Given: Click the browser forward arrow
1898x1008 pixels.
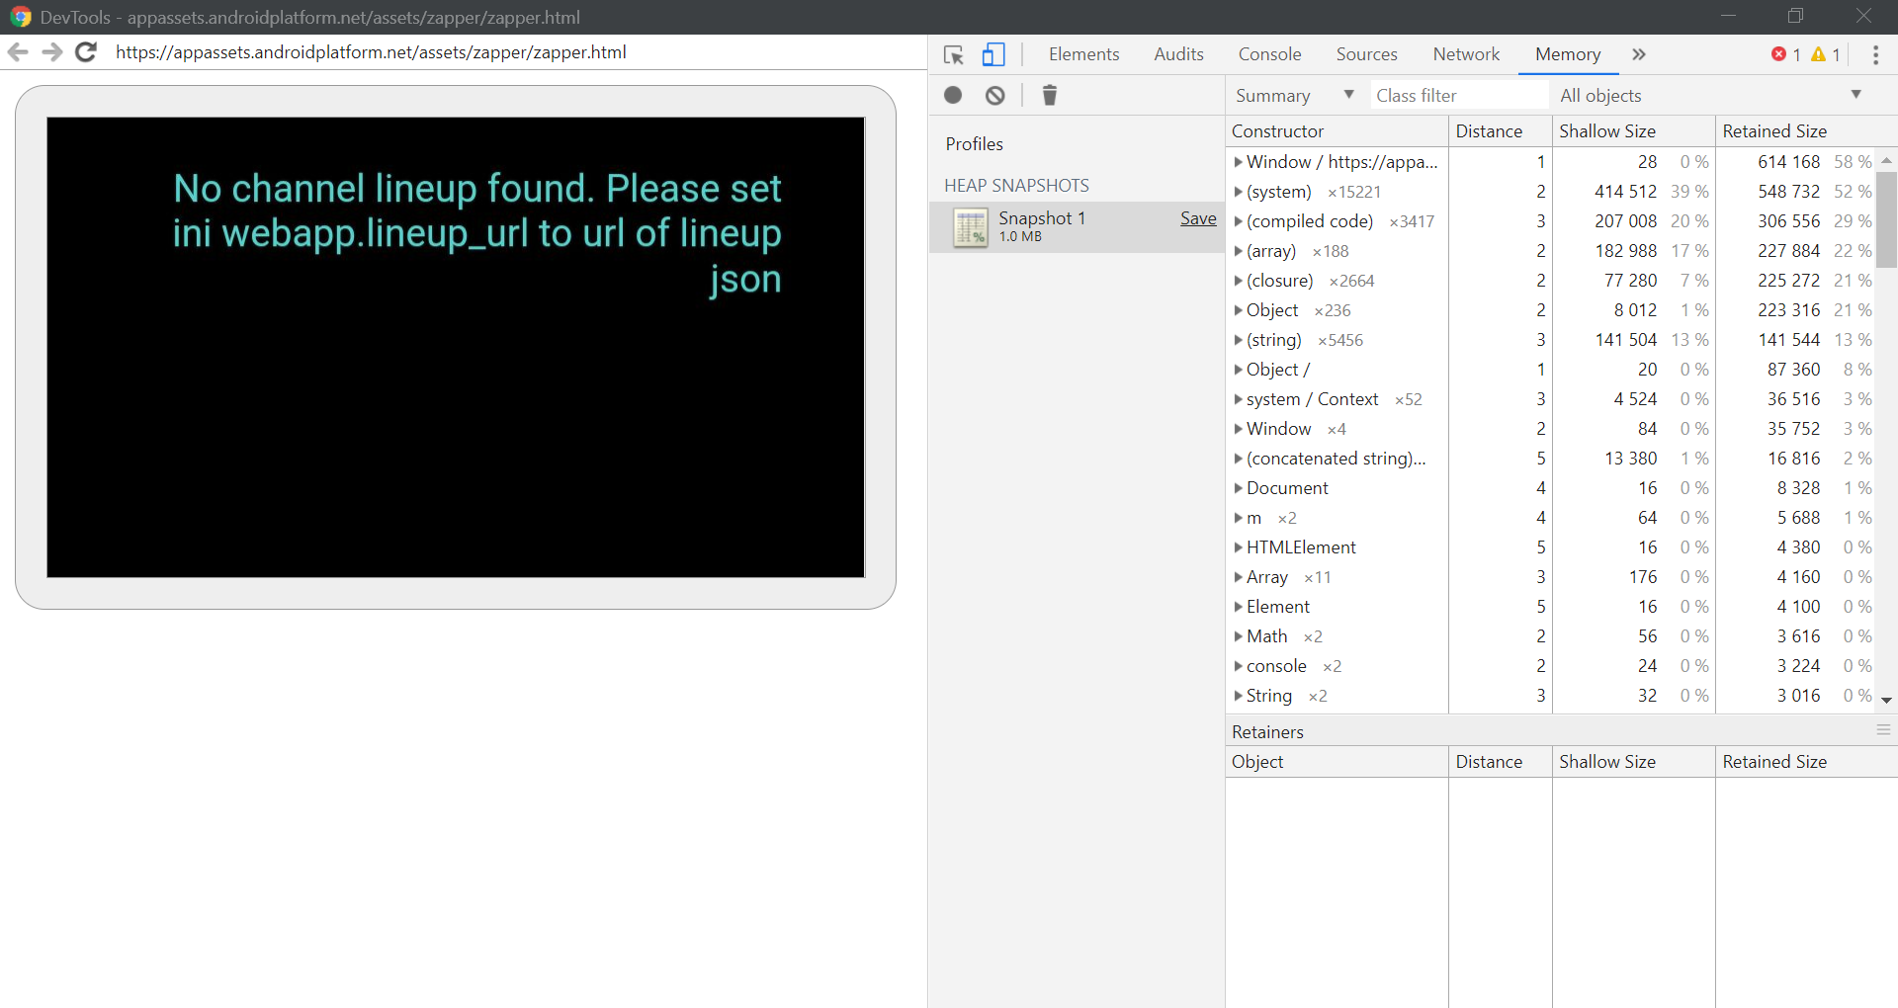Looking at the screenshot, I should (x=52, y=52).
